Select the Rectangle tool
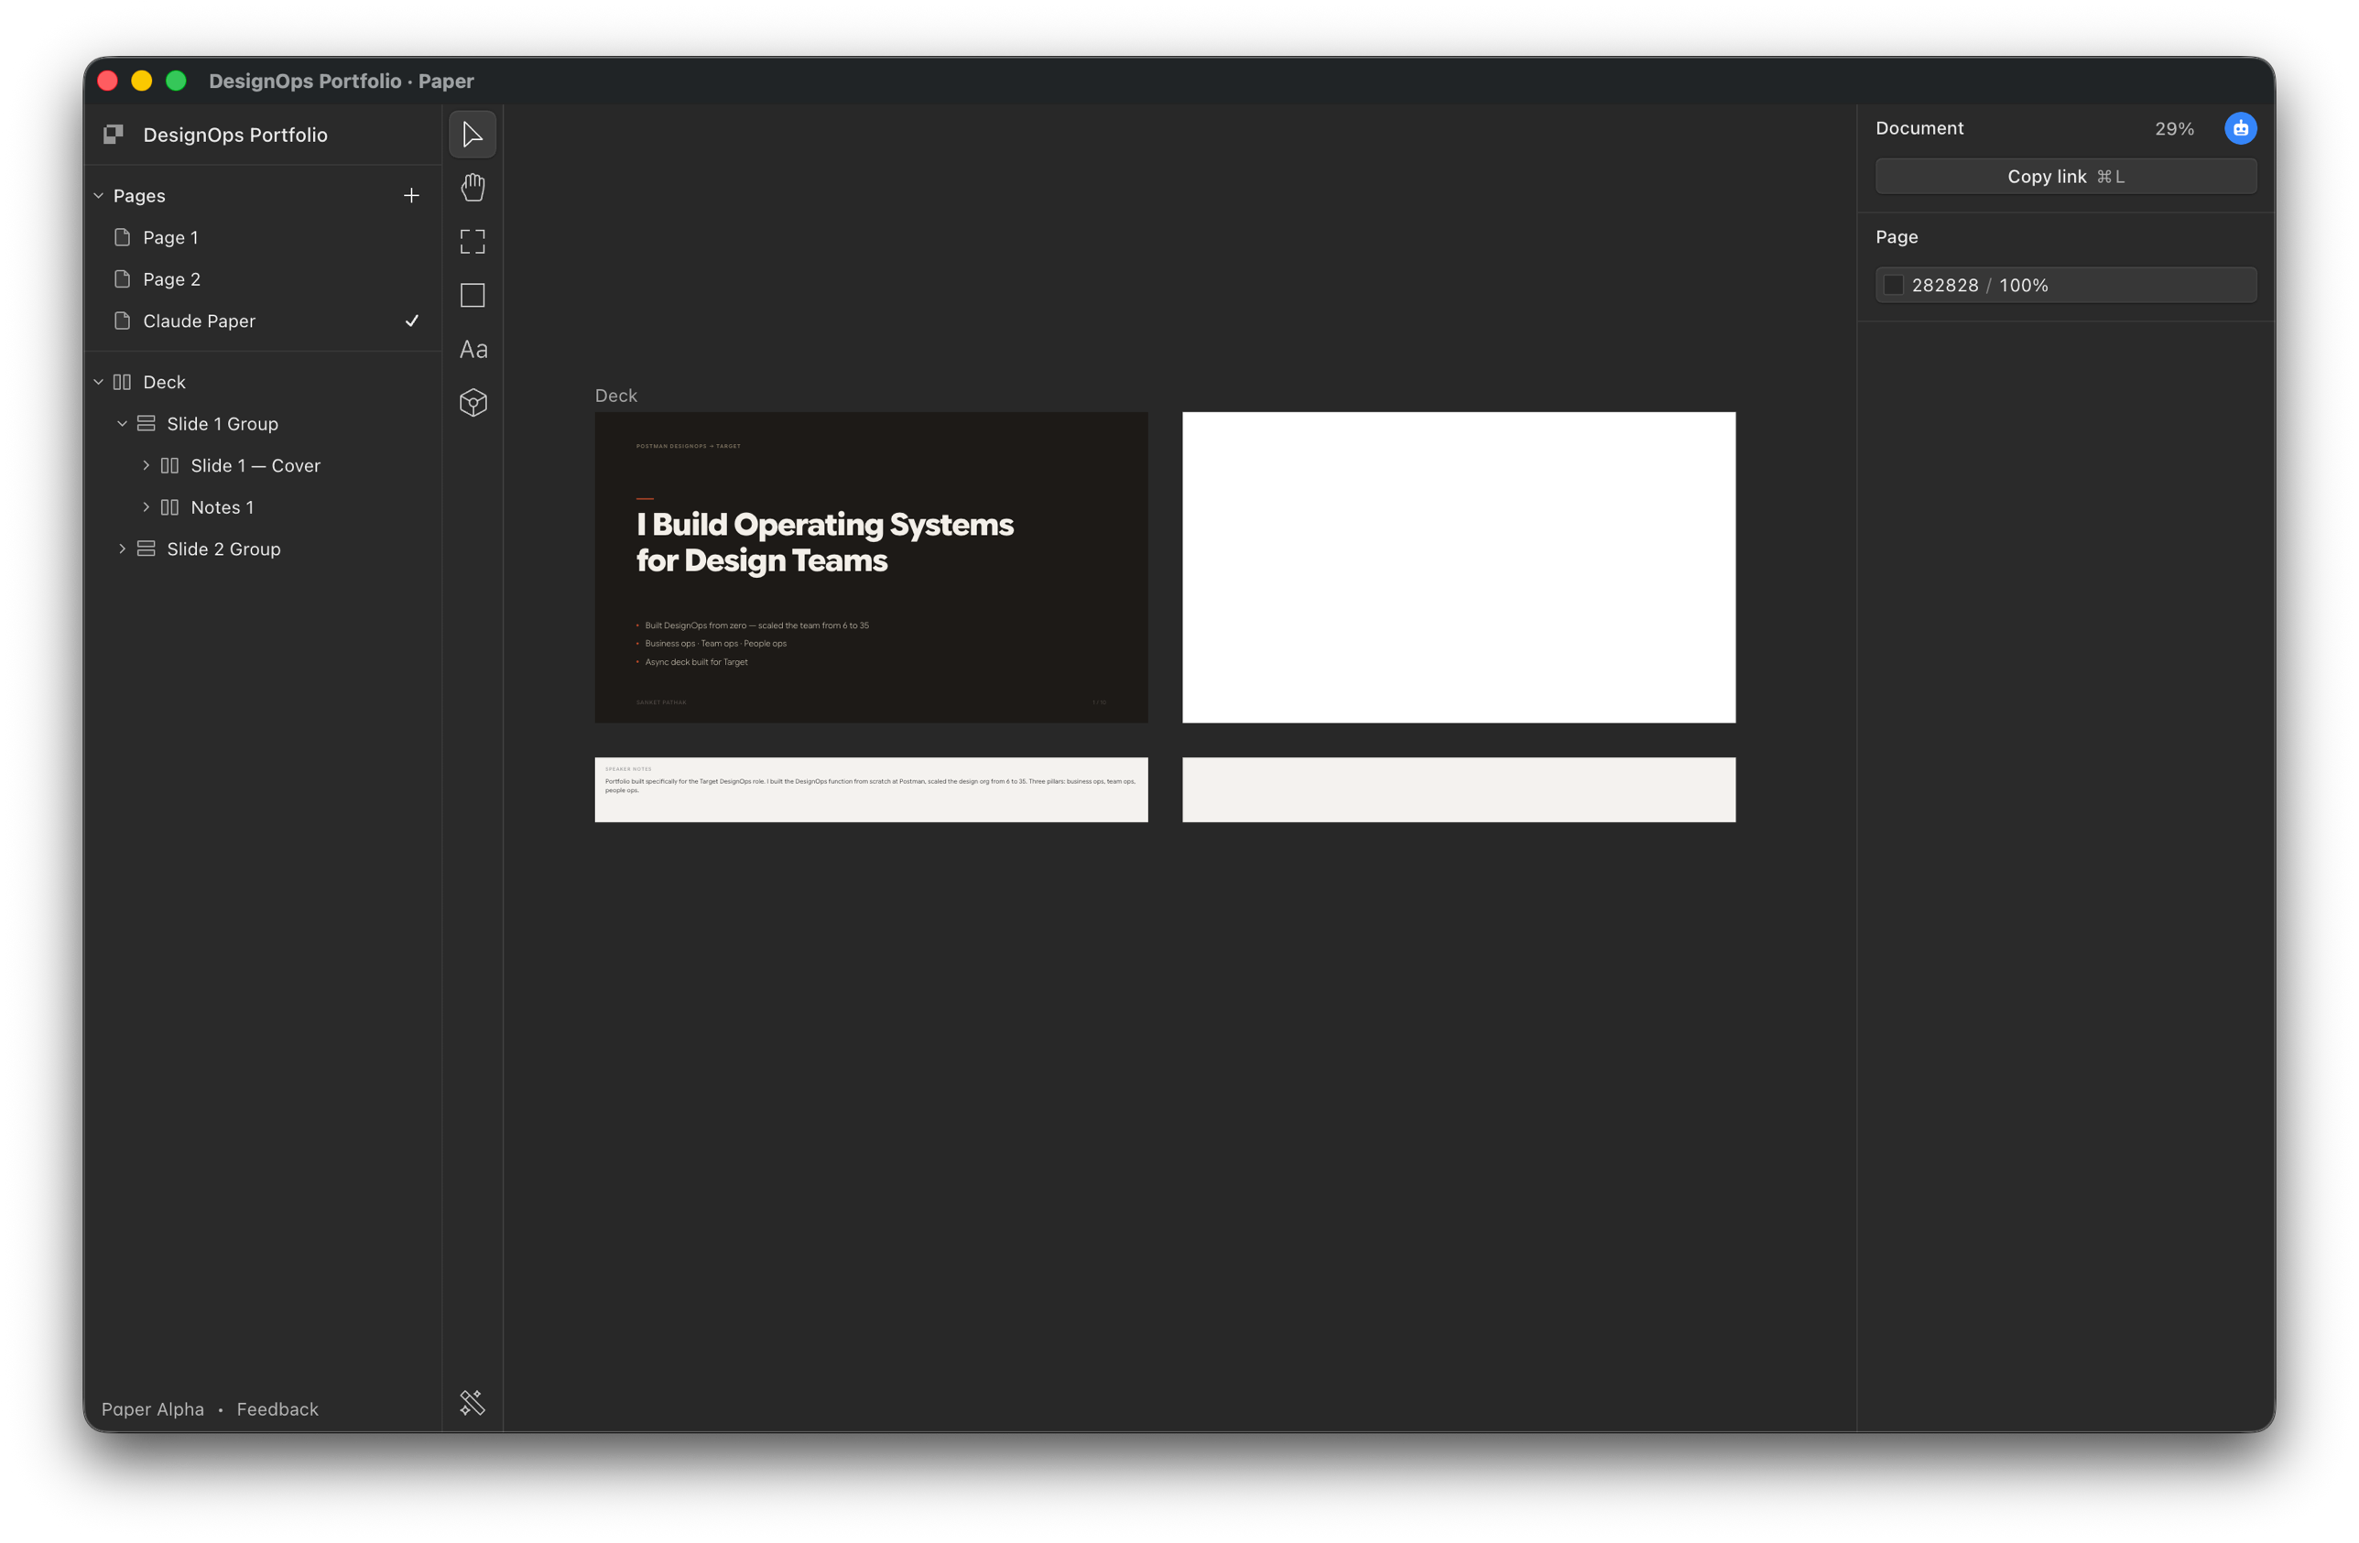 (473, 295)
